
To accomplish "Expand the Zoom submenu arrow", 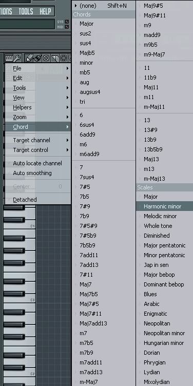I will pyautogui.click(x=67, y=117).
